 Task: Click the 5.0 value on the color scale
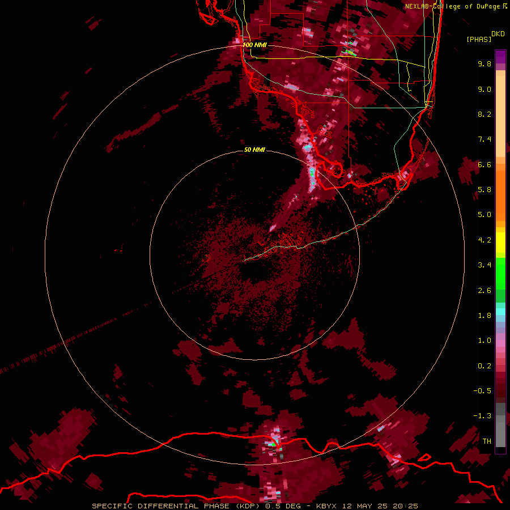click(x=484, y=215)
